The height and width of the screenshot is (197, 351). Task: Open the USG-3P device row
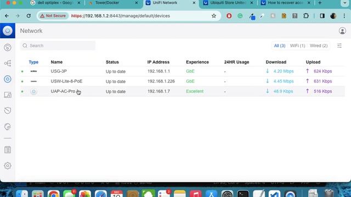[x=183, y=71]
